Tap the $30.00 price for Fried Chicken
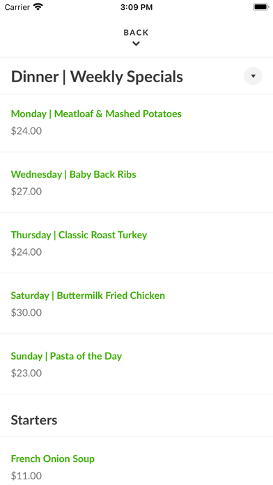 tap(26, 313)
